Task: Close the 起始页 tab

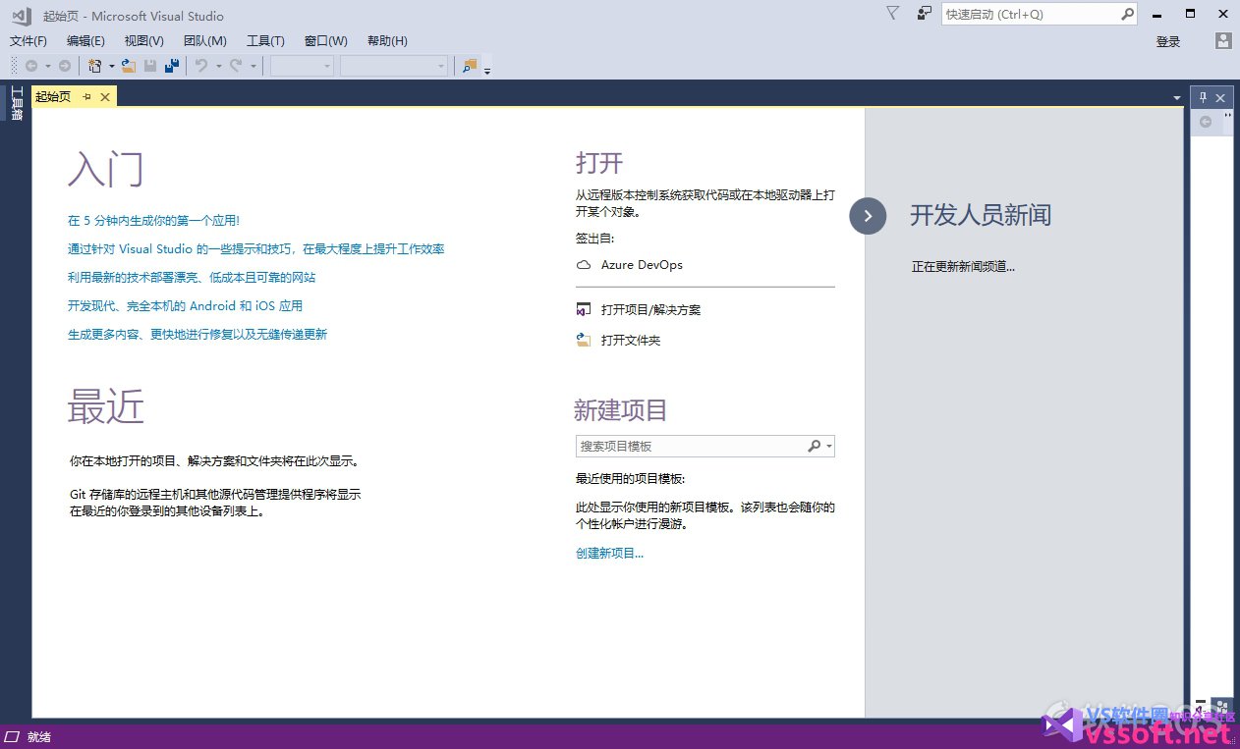Action: 105,96
